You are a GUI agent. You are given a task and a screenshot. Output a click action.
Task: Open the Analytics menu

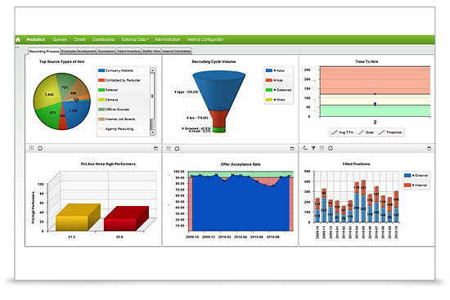35,39
